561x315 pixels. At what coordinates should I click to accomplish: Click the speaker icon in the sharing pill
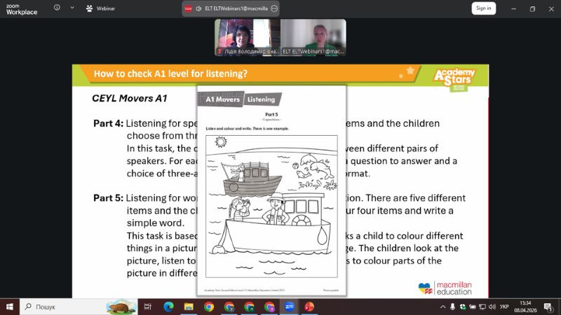198,8
